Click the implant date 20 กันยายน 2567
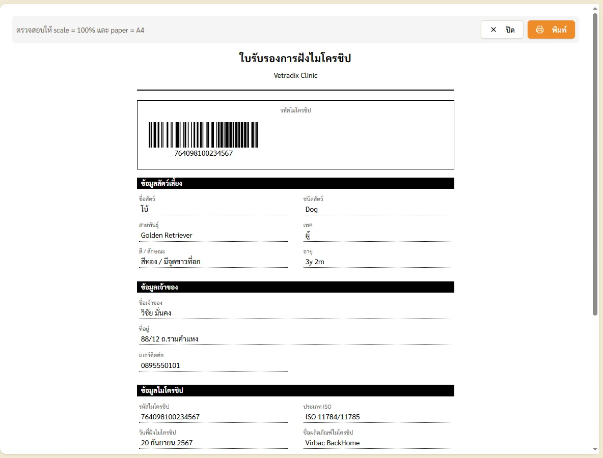 click(x=167, y=443)
